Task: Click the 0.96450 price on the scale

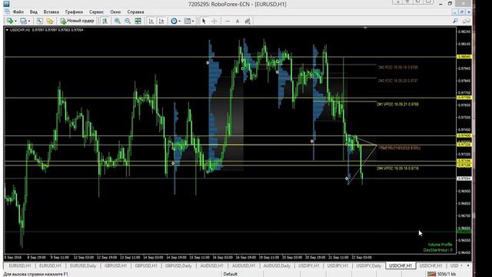Action: (x=464, y=252)
